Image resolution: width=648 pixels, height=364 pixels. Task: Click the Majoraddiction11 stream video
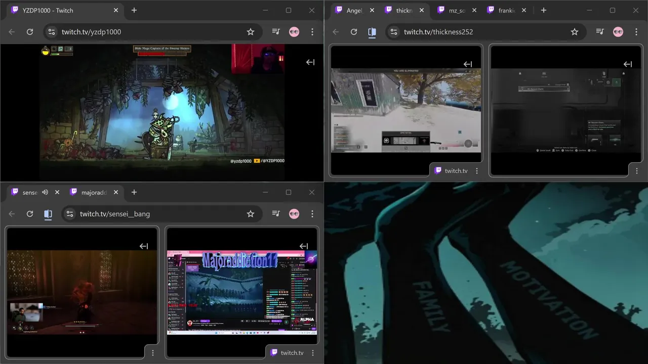coord(242,293)
